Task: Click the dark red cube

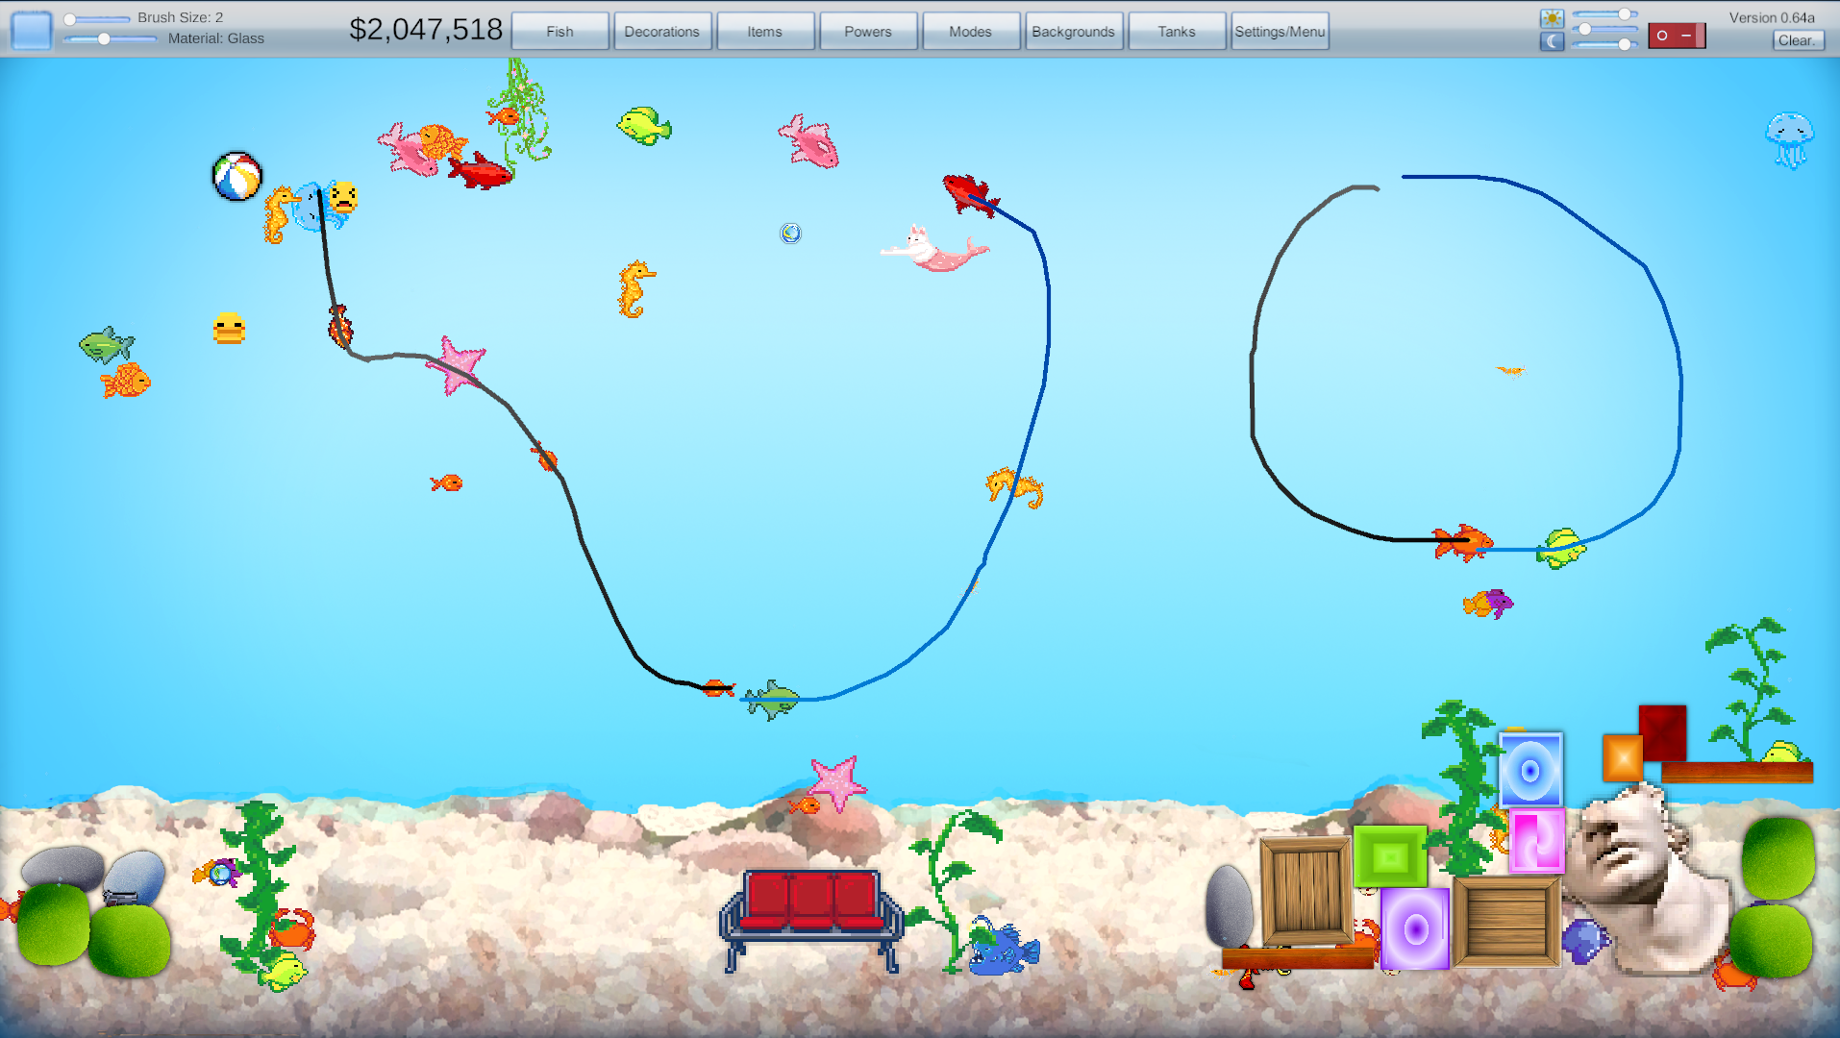Action: [1662, 733]
